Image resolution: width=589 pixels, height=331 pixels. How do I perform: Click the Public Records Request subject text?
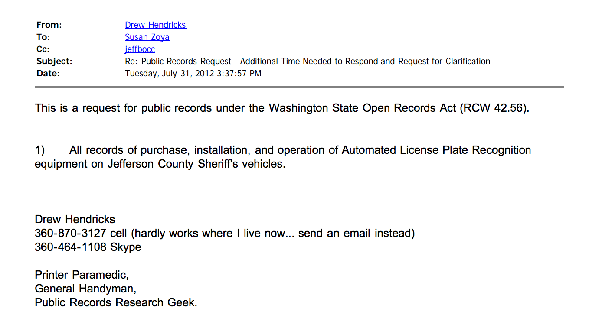(307, 62)
